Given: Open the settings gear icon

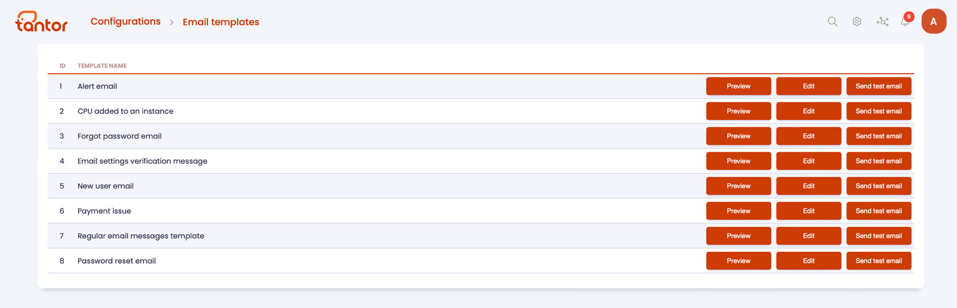Looking at the screenshot, I should coord(857,22).
